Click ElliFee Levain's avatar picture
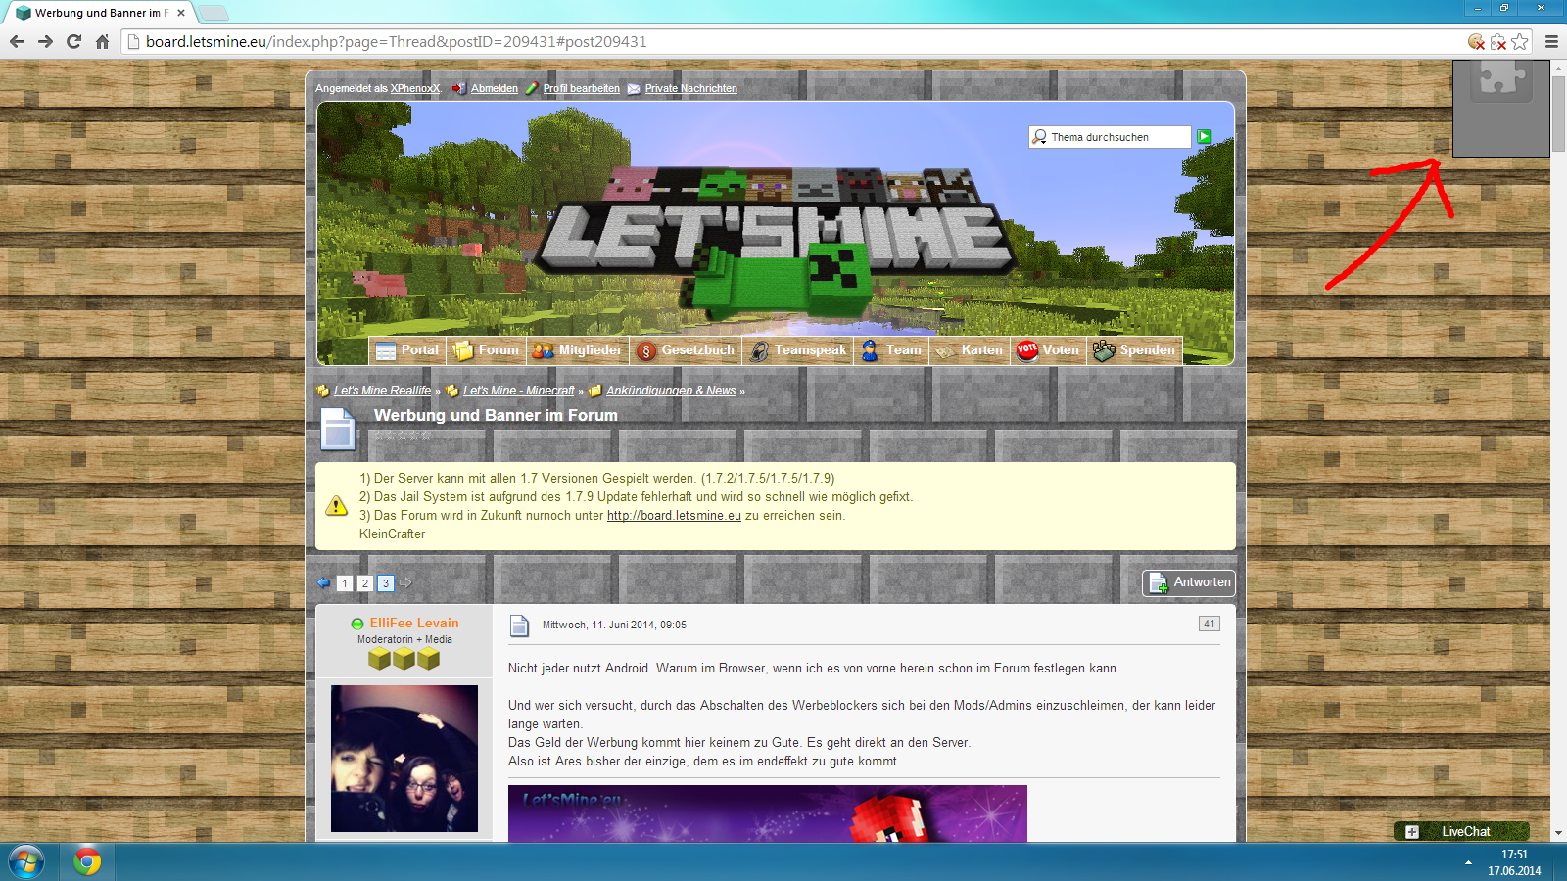 pyautogui.click(x=404, y=758)
